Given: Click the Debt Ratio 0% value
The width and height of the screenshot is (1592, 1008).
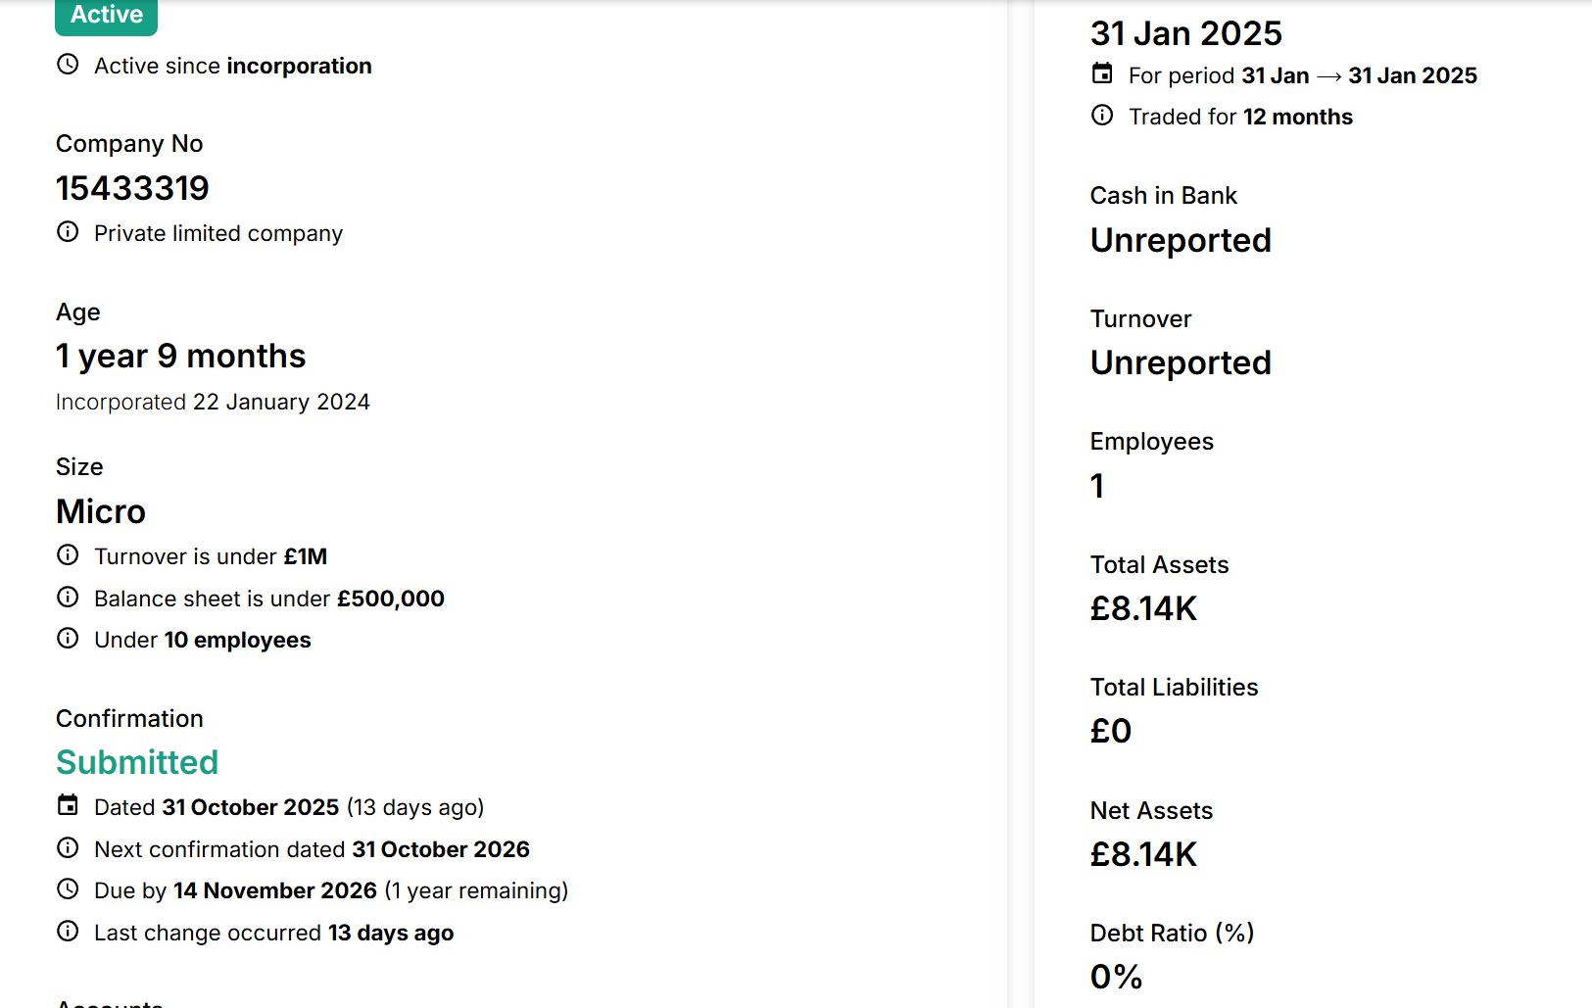Looking at the screenshot, I should pos(1116,977).
